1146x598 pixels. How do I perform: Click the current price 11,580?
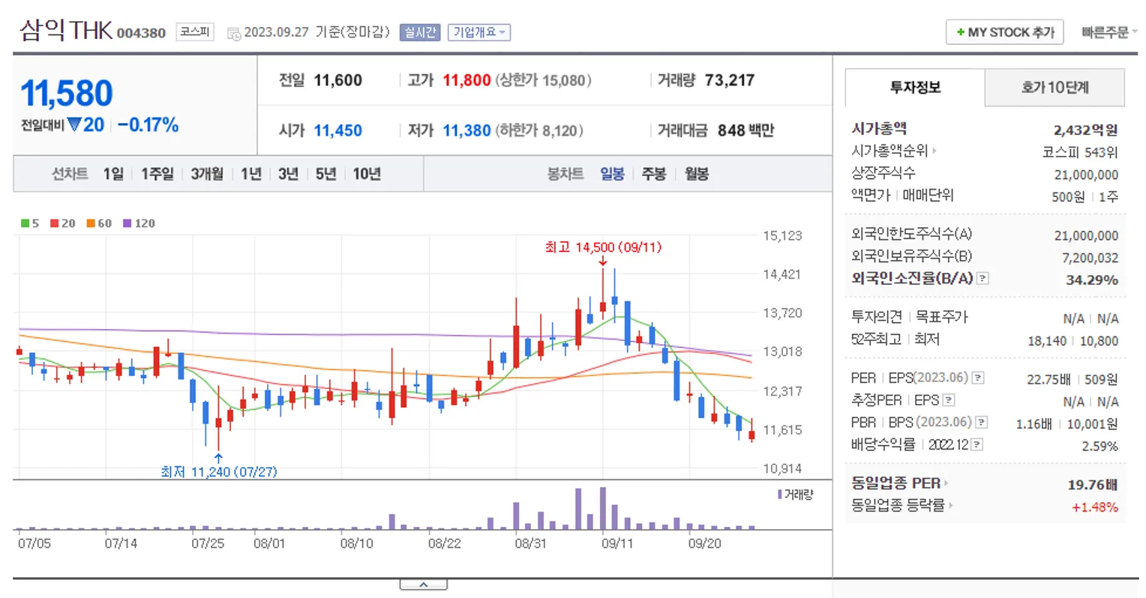click(x=67, y=94)
